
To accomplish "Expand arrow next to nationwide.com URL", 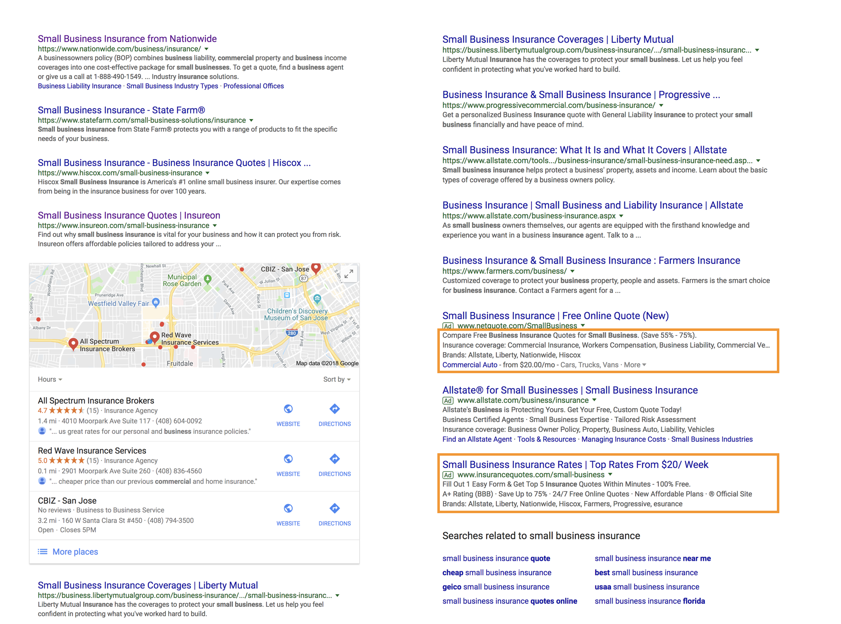I will click(206, 49).
